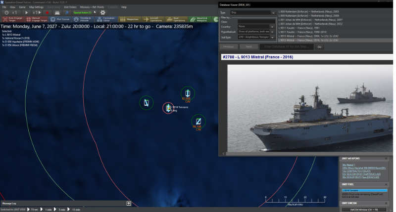This screenshot has width=396, height=212.
Task: Click the play simulation button
Action: pos(27,12)
